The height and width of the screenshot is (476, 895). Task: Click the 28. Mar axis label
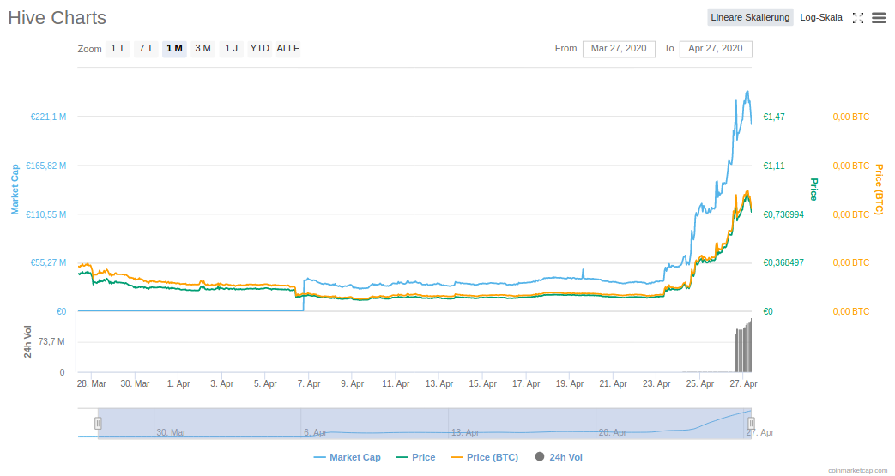point(91,383)
